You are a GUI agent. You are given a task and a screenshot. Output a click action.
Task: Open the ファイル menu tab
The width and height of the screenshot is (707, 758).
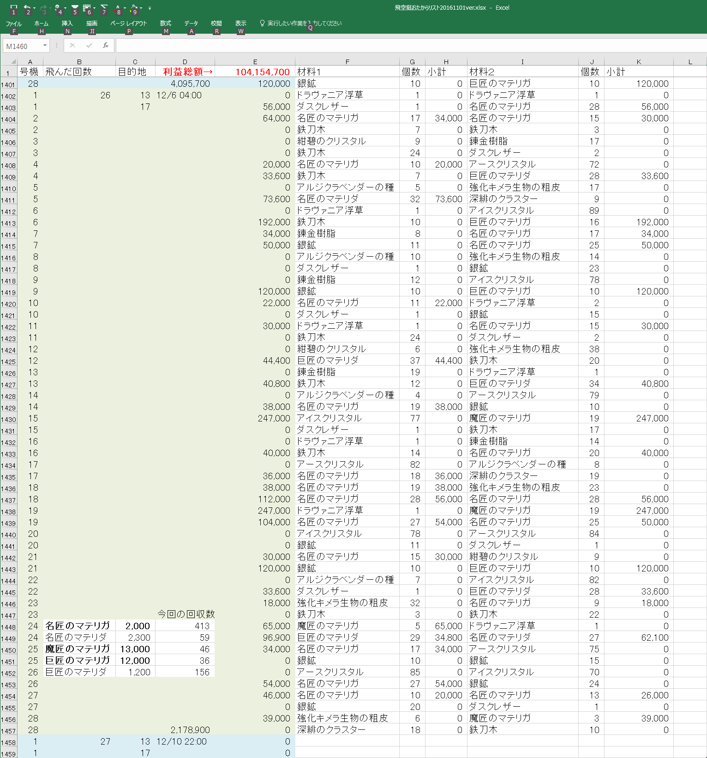[x=14, y=24]
